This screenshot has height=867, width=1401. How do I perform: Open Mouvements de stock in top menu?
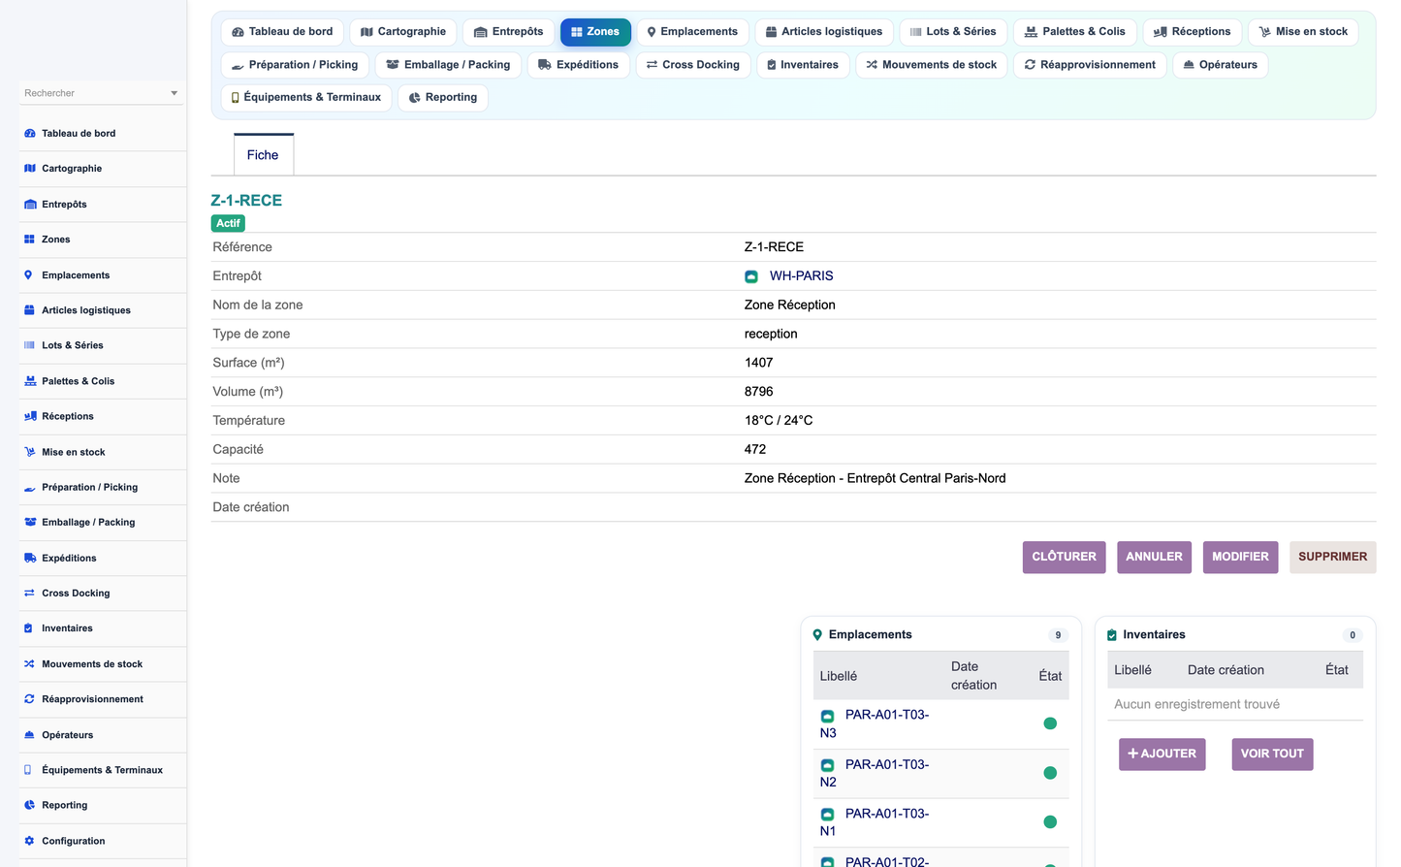(x=932, y=65)
